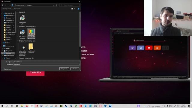192x108 pixels.
Task: Show hidden tray icons chevron
Action: pos(163,106)
